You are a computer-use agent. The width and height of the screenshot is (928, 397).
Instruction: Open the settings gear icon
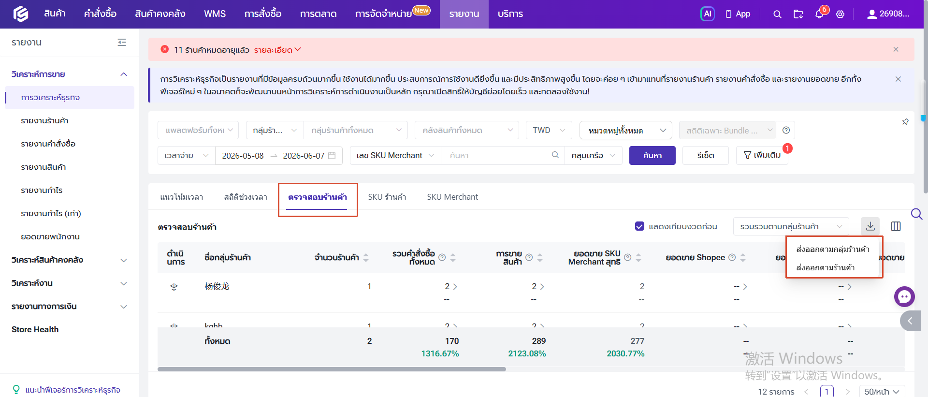(841, 14)
